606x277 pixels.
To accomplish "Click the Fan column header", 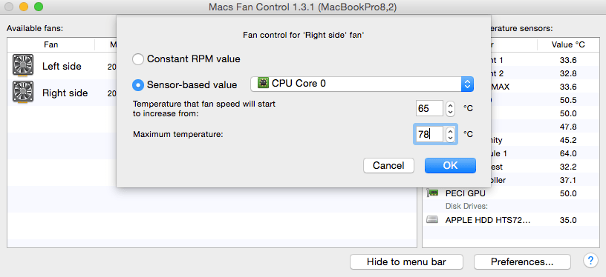I will click(51, 44).
